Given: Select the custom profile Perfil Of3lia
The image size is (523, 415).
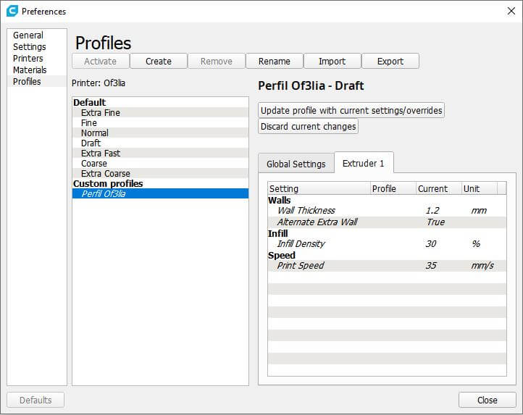Looking at the screenshot, I should point(104,194).
